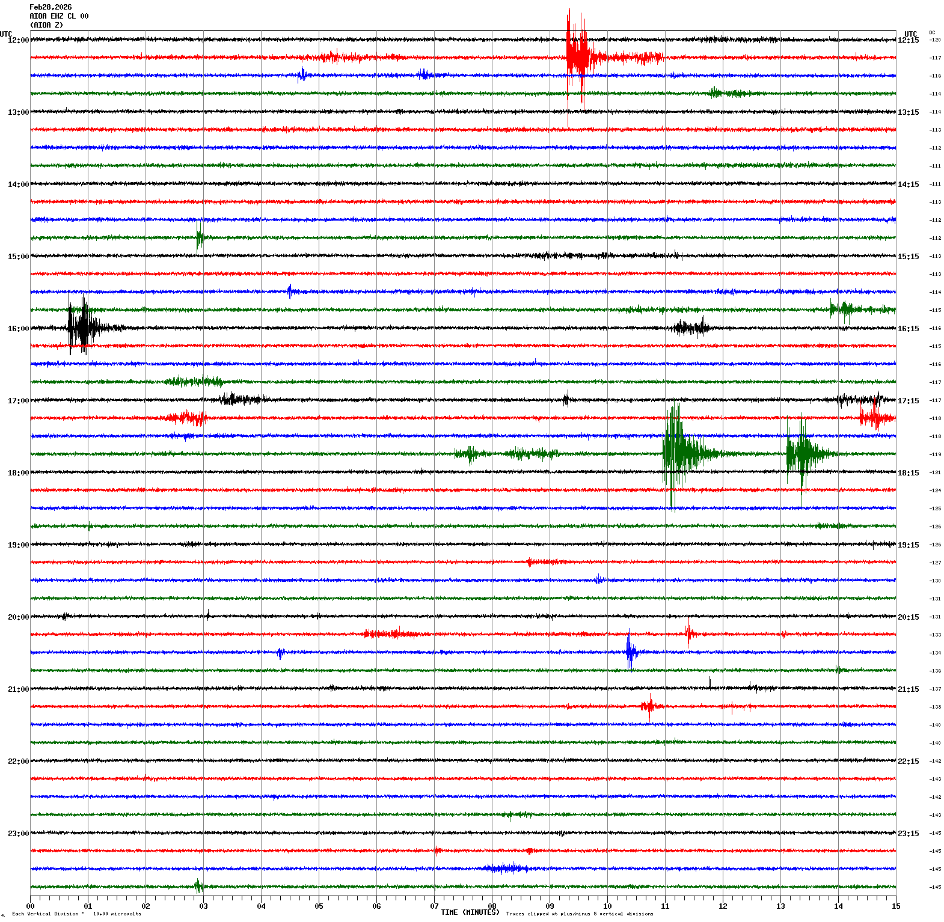Select the 15 minute tick label on bottom axis
This screenshot has height=922, width=944.
tap(896, 906)
